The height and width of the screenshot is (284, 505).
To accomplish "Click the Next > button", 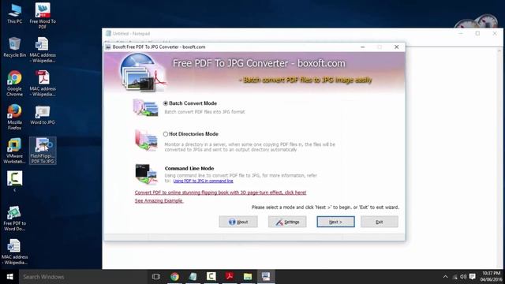I will (x=335, y=222).
